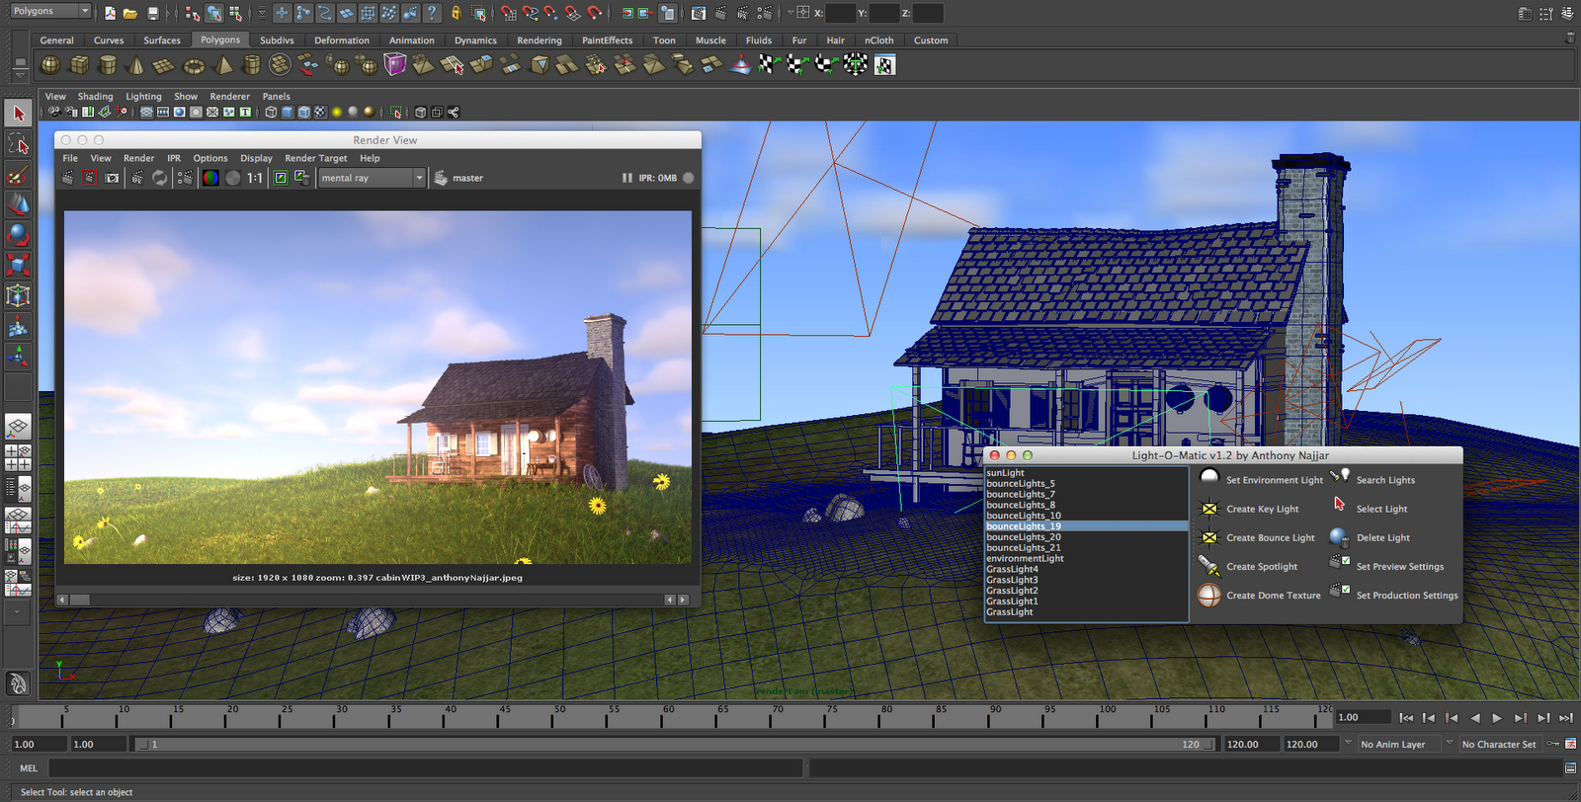Select GrassLight4 in the light list
The image size is (1581, 802).
[x=1086, y=569]
